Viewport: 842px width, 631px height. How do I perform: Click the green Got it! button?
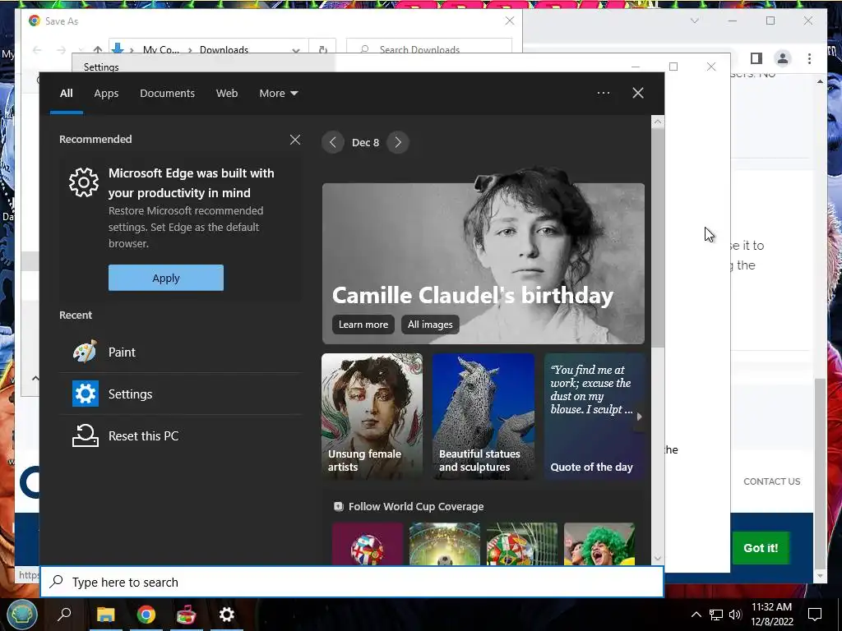coord(761,548)
